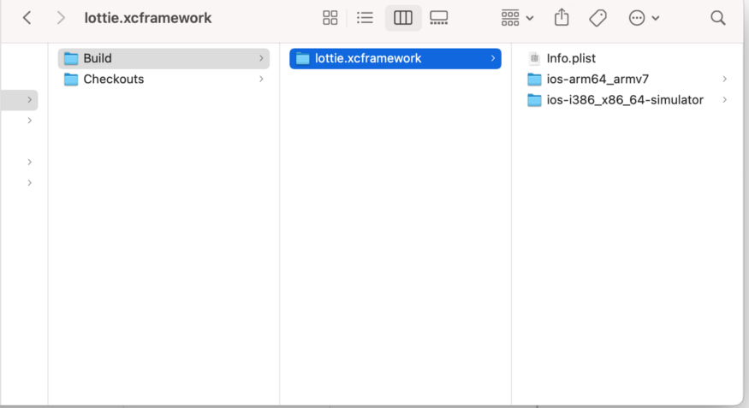Switch to gallery view
Viewport: 749px width, 408px height.
tap(438, 18)
